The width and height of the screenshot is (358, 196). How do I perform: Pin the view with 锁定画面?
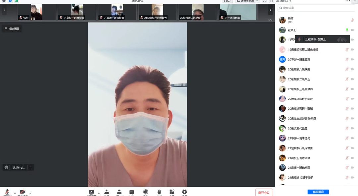pyautogui.click(x=12, y=29)
